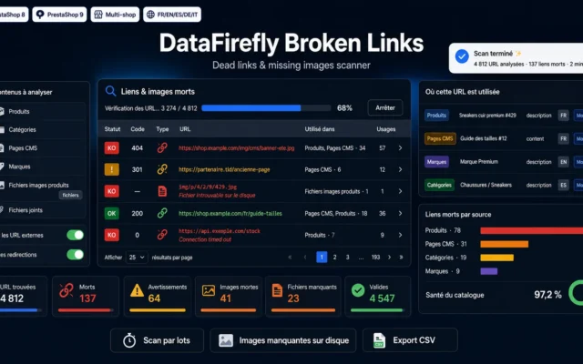
Task: Expand the guide-tailles row chevron
Action: (400, 213)
